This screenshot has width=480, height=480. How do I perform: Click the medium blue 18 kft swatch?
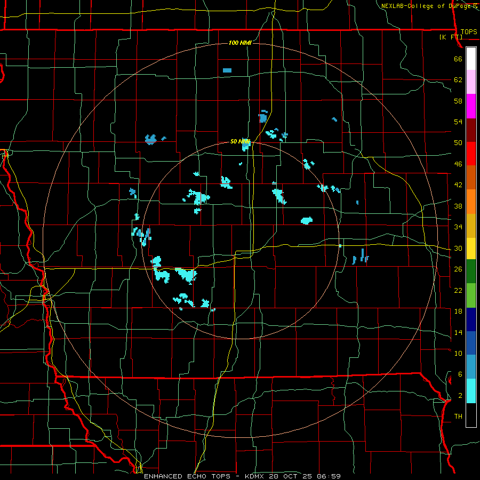click(x=471, y=343)
